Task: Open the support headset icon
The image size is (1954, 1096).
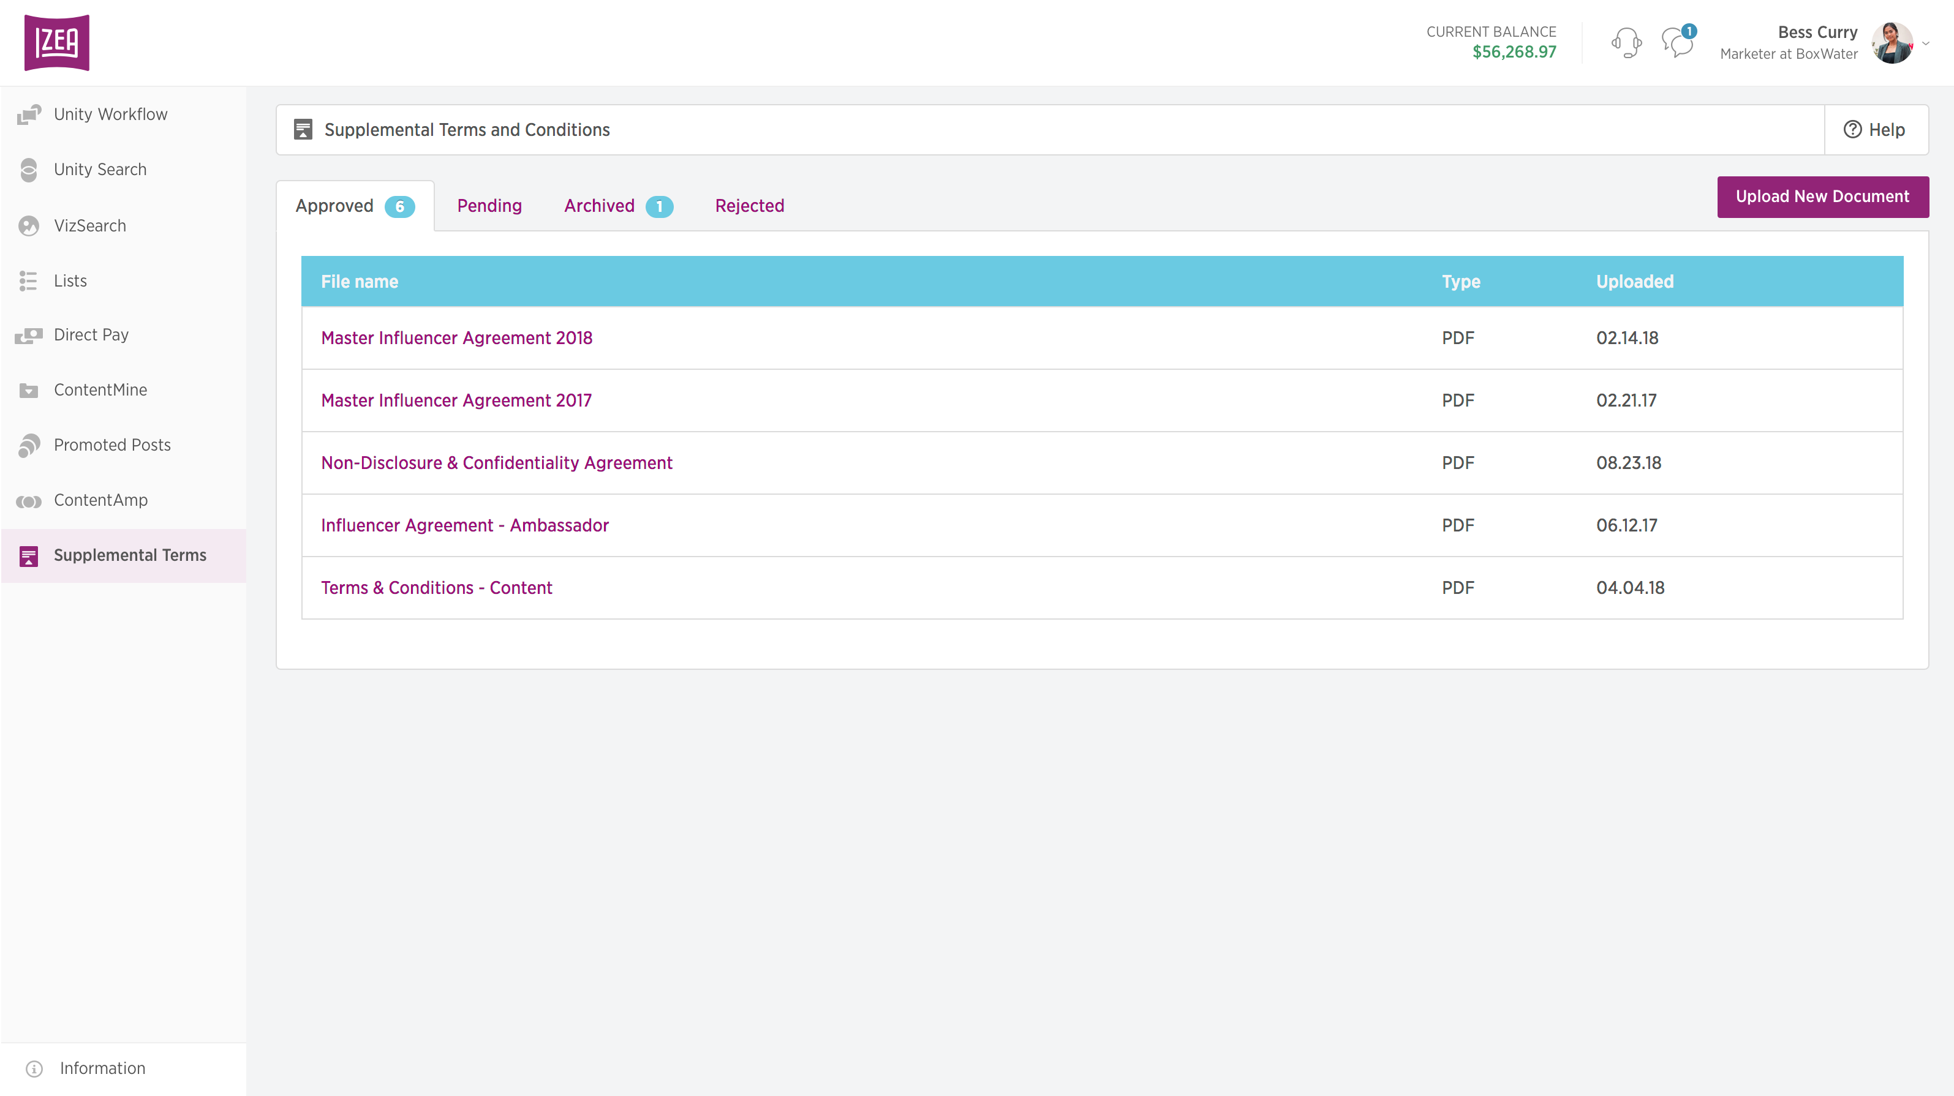Action: [1626, 42]
